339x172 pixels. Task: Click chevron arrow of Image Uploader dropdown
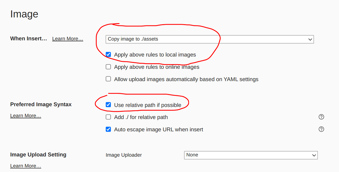pos(314,155)
